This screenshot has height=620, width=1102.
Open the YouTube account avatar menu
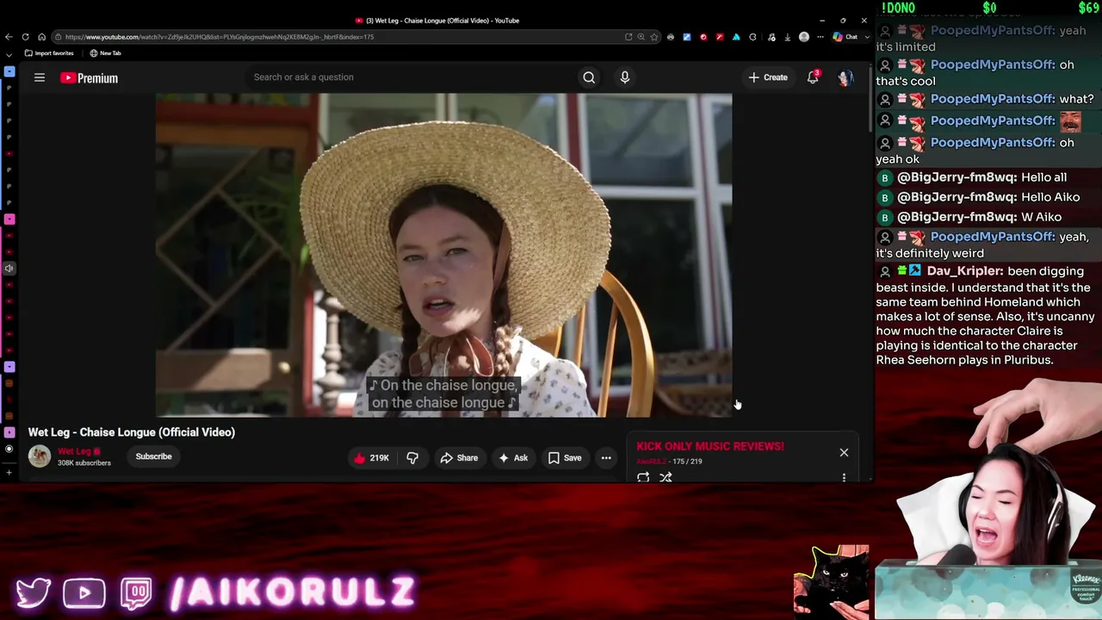tap(845, 77)
